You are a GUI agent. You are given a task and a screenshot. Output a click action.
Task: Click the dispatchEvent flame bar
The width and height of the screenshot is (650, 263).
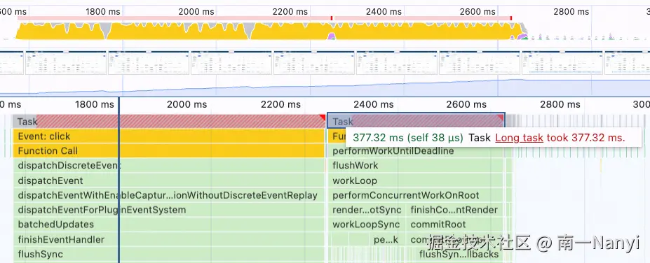168,180
